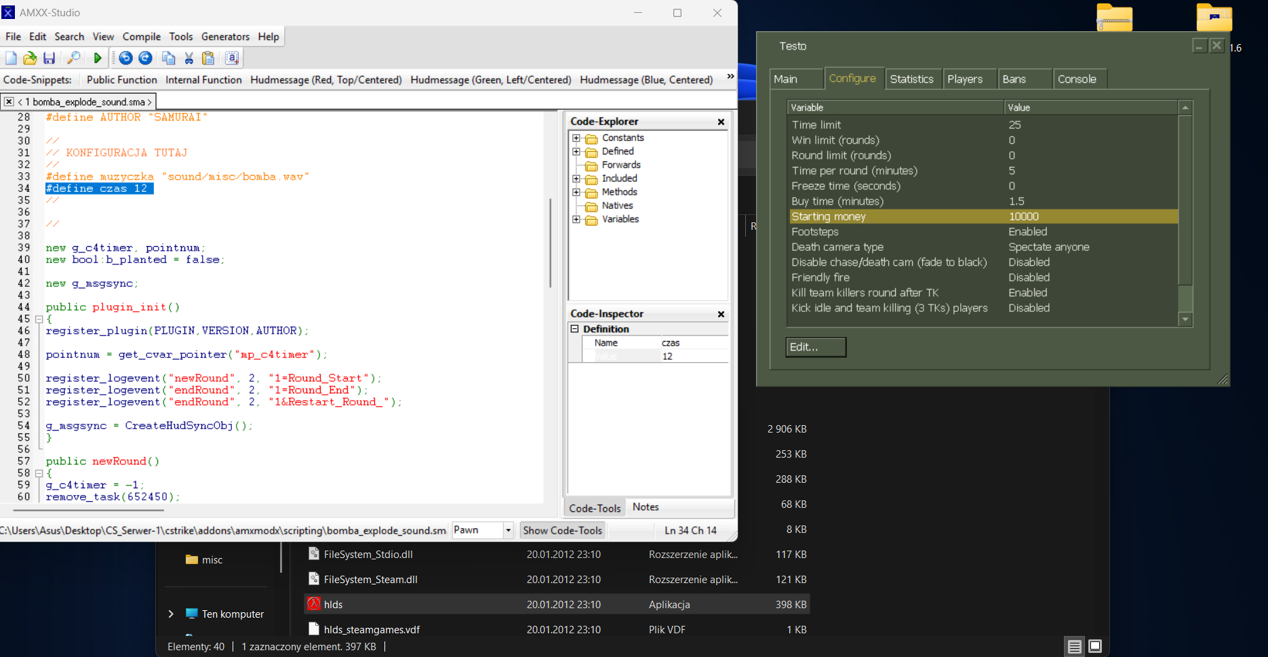Click the Edit... button
Screen dimensions: 1268x657
pos(816,347)
